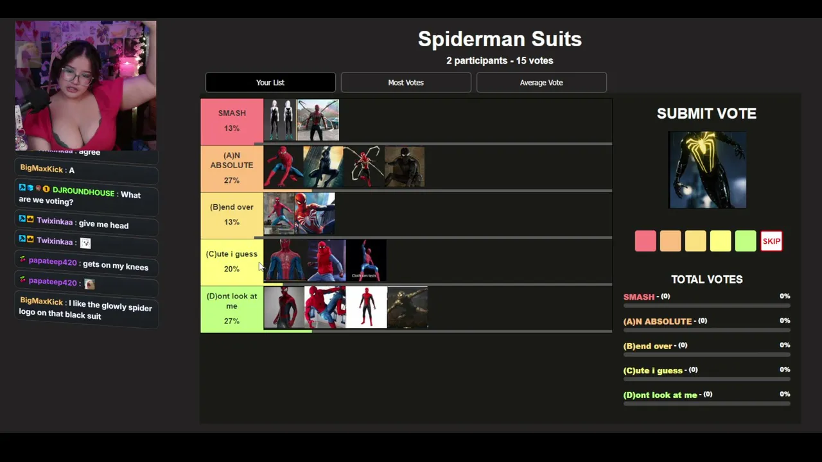Image resolution: width=822 pixels, height=462 pixels.
Task: Click BigMaxKick's name beside the "A" message
Action: point(41,169)
